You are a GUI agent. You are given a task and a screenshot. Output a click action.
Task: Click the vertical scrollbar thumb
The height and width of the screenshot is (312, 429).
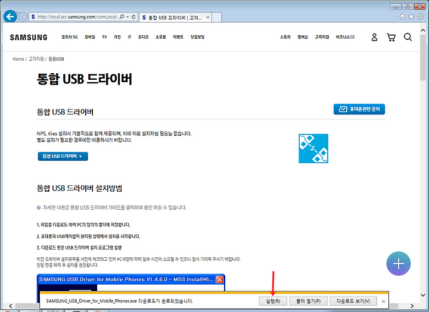423,58
